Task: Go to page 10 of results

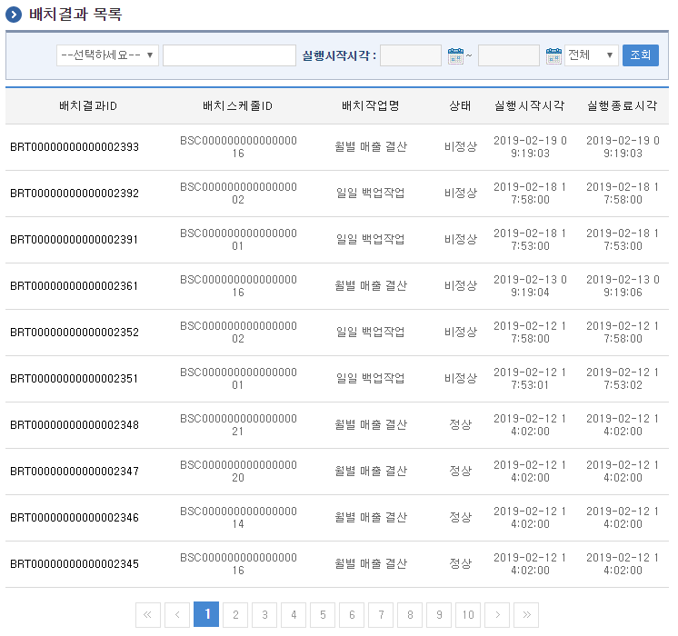Action: point(468,615)
